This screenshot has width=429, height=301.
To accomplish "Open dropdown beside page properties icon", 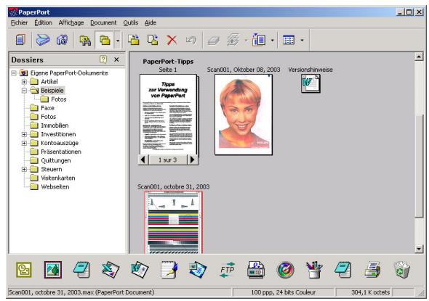I will pyautogui.click(x=272, y=41).
